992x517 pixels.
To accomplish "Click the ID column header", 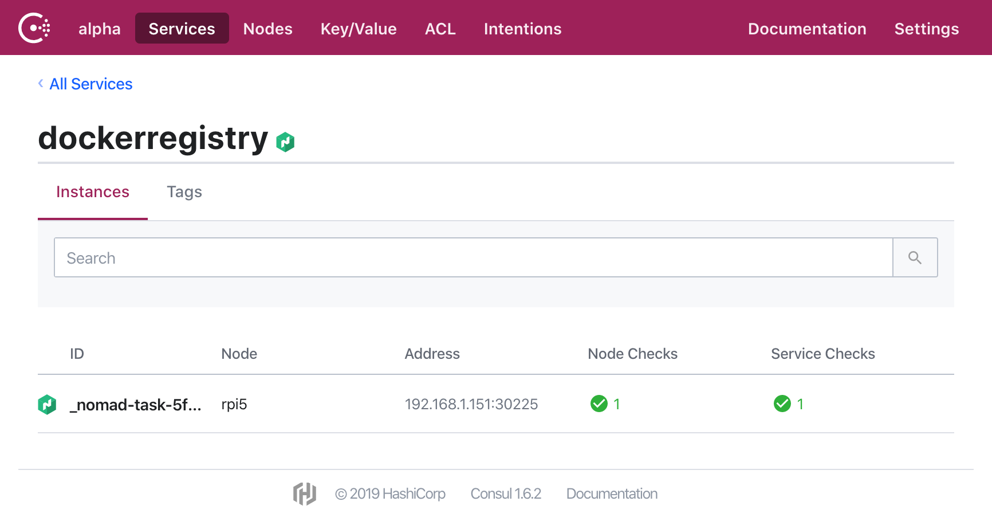I will [77, 354].
